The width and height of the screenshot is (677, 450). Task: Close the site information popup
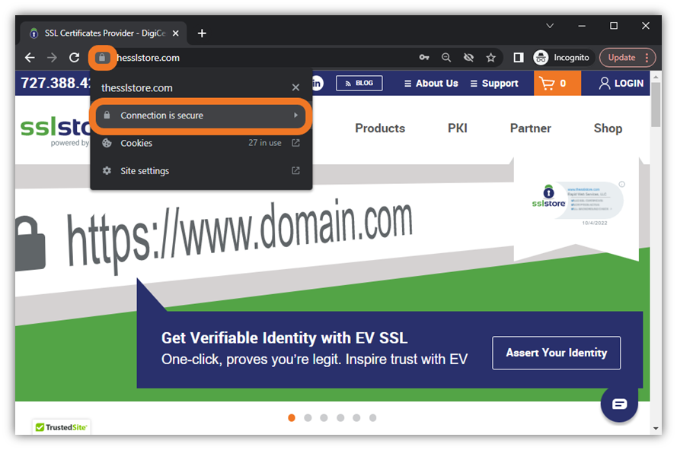point(295,87)
